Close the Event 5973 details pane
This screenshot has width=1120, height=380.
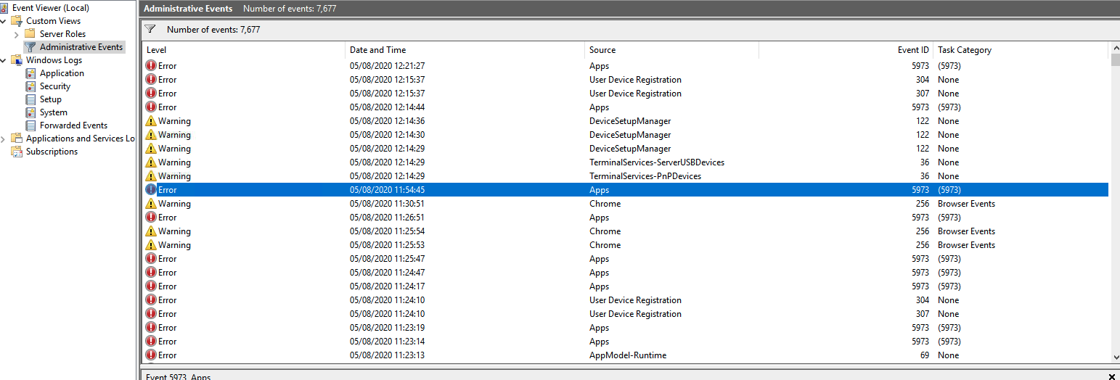1112,376
